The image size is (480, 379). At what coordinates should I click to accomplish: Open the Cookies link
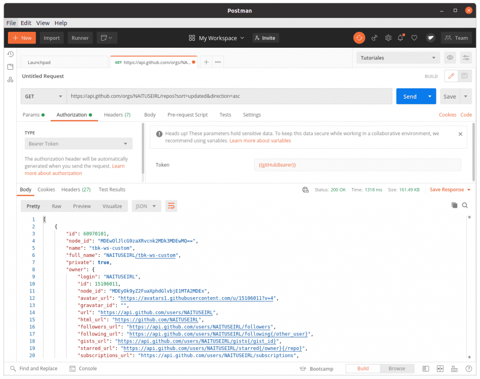pyautogui.click(x=447, y=115)
